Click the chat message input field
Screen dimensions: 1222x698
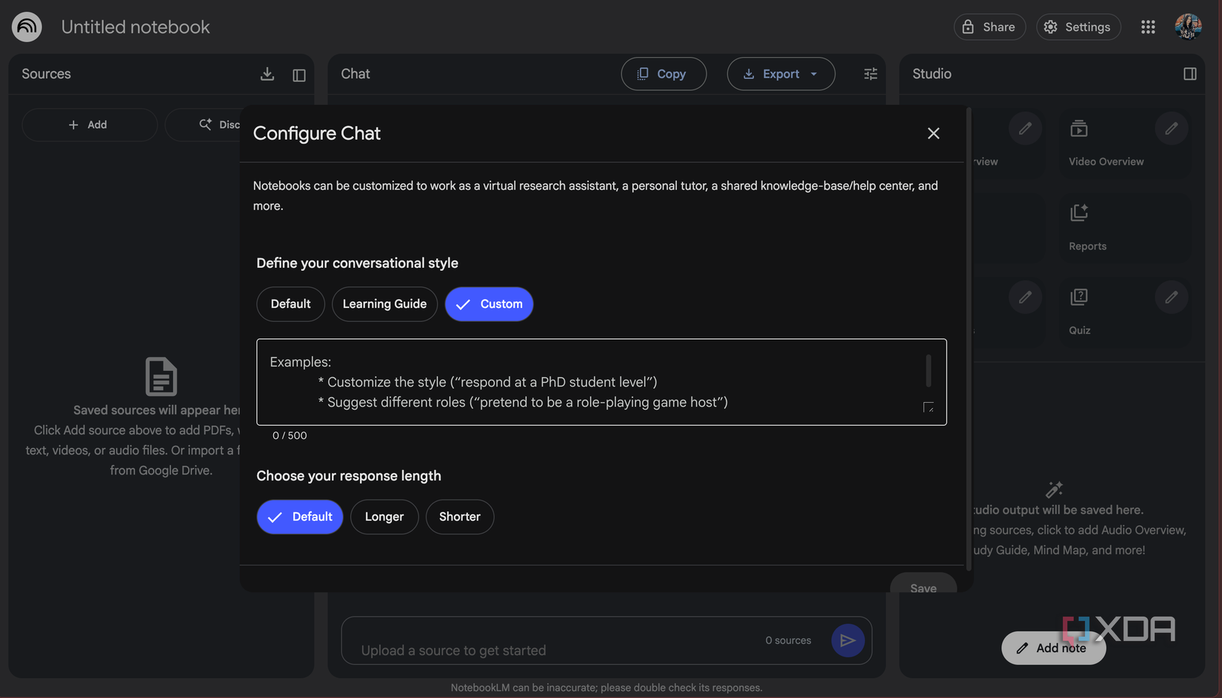[518, 649]
